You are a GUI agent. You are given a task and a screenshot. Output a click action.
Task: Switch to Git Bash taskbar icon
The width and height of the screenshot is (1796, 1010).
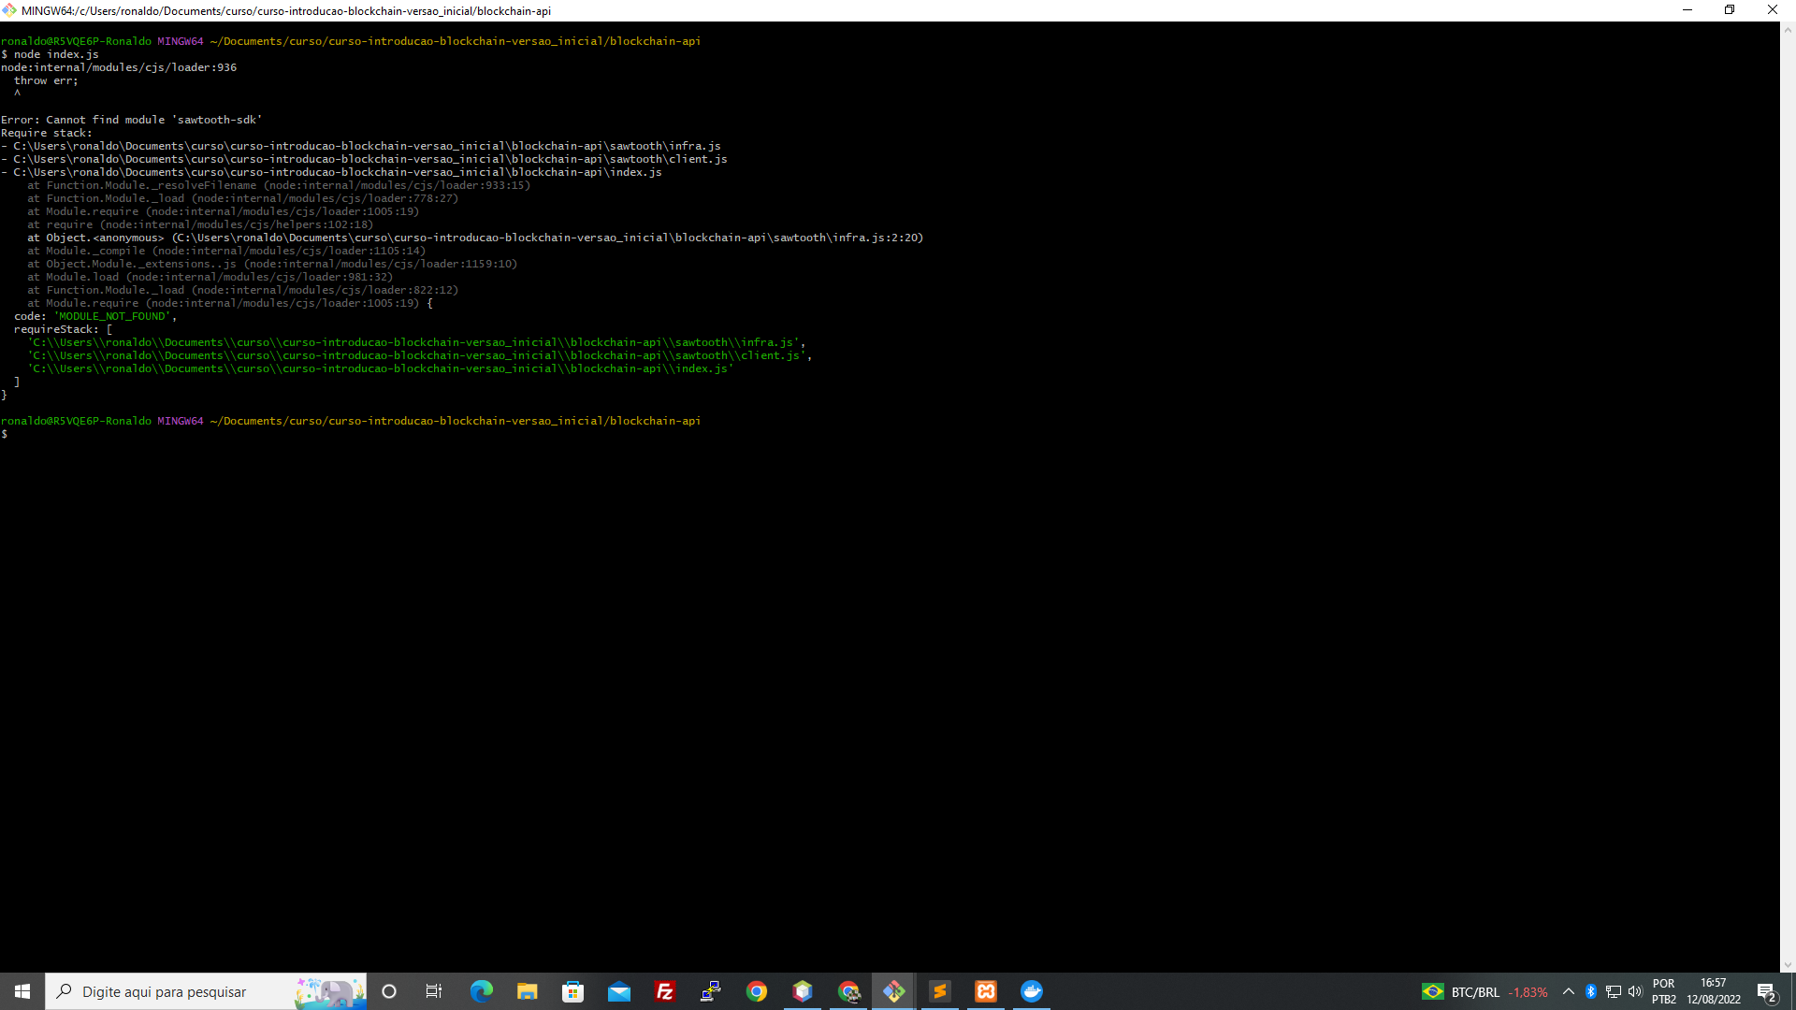(893, 991)
